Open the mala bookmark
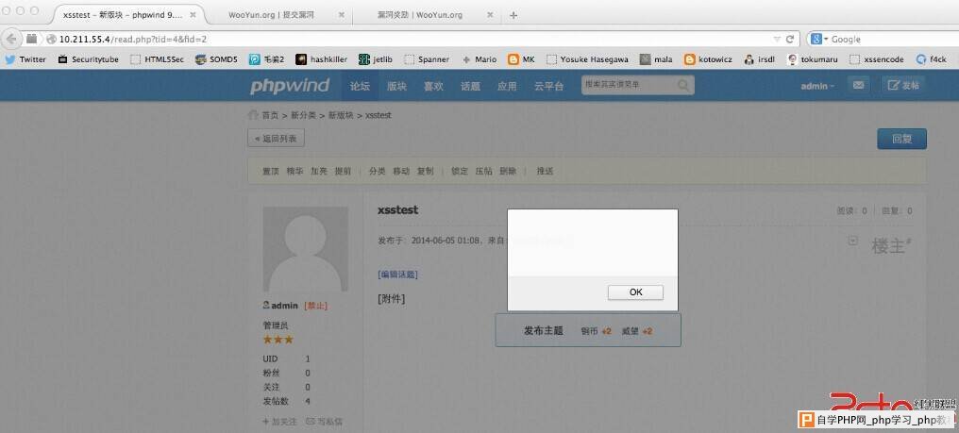 (x=656, y=59)
